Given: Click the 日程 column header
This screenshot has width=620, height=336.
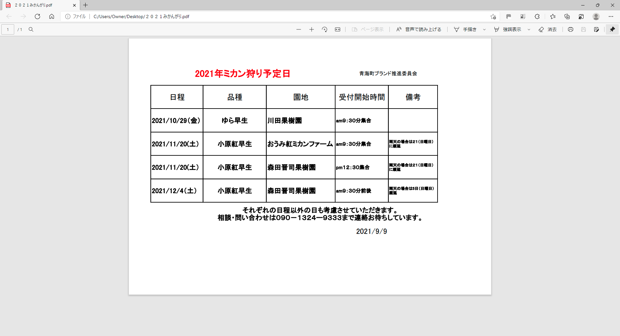Looking at the screenshot, I should point(177,97).
